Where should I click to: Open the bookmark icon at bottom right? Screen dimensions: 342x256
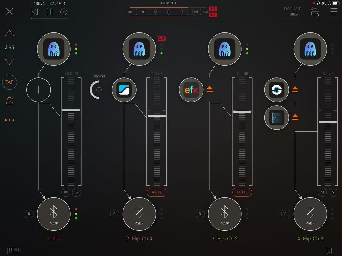[x=329, y=251]
